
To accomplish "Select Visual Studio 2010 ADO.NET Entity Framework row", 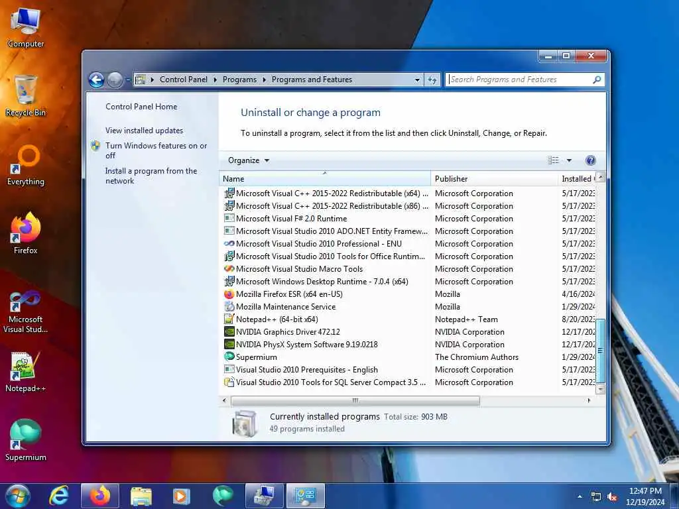I will coord(408,231).
